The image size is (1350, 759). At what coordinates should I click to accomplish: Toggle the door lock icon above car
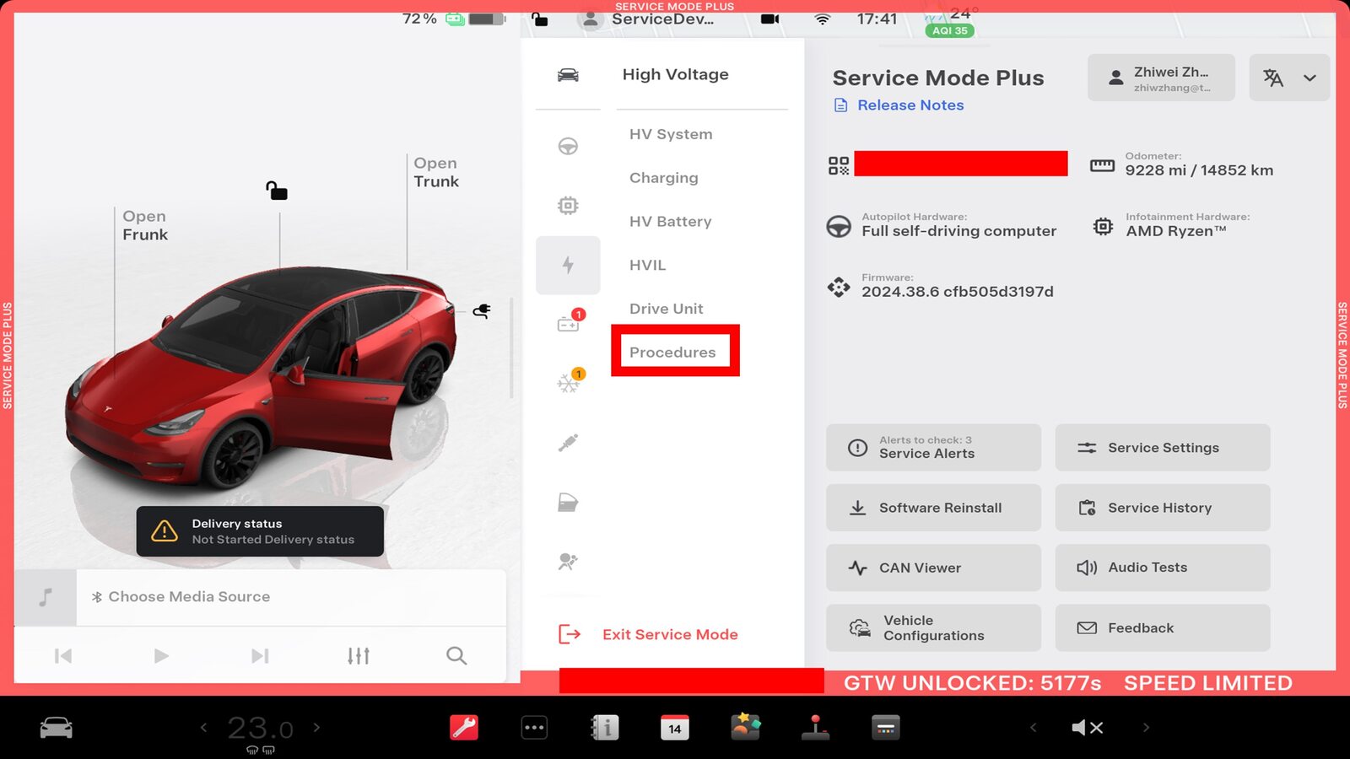[277, 191]
